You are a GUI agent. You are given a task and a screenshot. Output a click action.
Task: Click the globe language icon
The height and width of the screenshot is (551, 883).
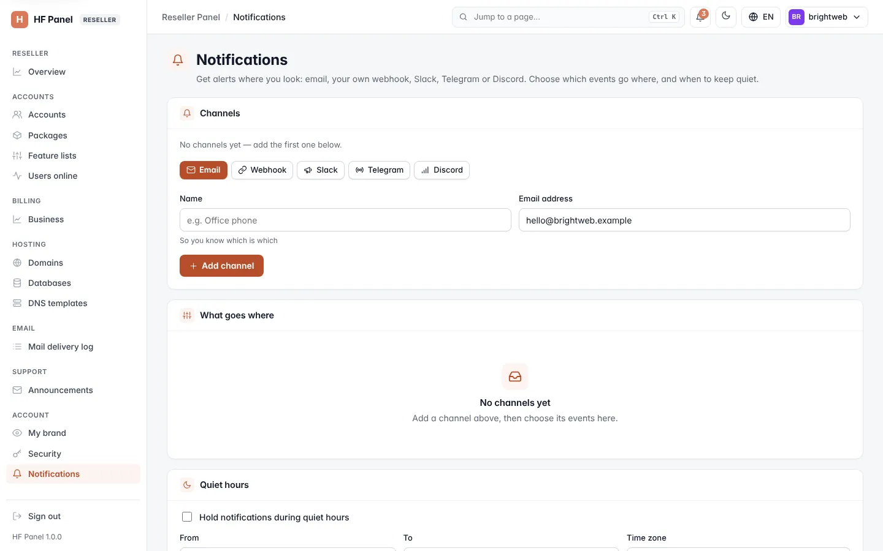click(x=754, y=17)
